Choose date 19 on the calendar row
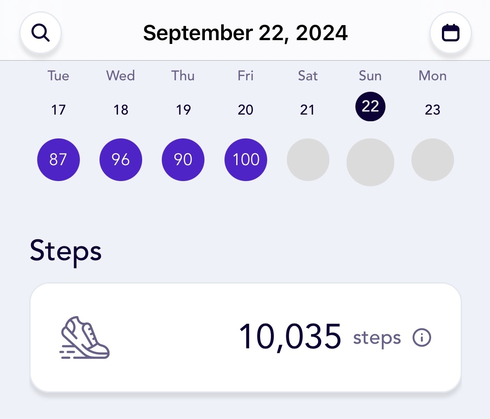 click(183, 110)
